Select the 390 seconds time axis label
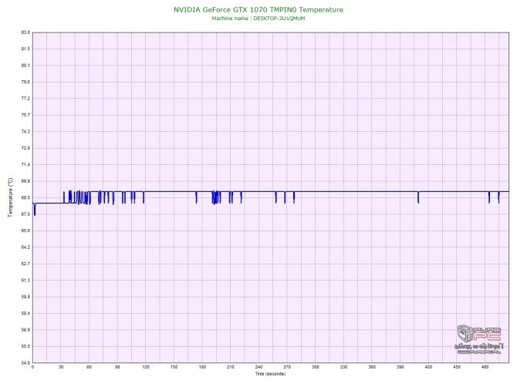Screen dimensions: 517x387 (x=400, y=367)
